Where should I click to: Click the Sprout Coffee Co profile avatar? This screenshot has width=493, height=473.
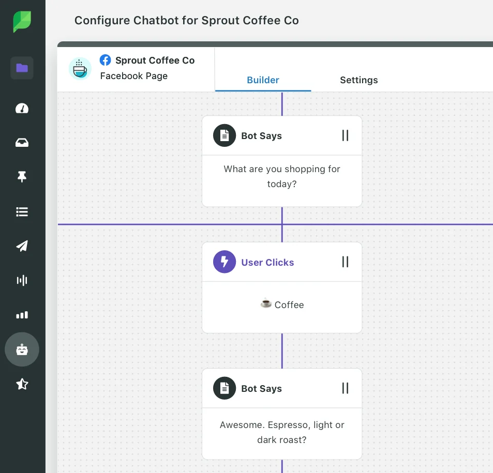[80, 68]
